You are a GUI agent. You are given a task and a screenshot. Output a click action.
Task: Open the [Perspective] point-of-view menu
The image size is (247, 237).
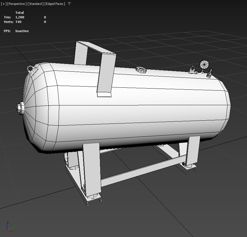point(16,4)
